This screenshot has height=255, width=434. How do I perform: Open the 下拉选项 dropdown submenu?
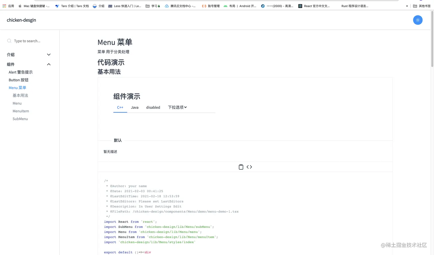coord(177,107)
